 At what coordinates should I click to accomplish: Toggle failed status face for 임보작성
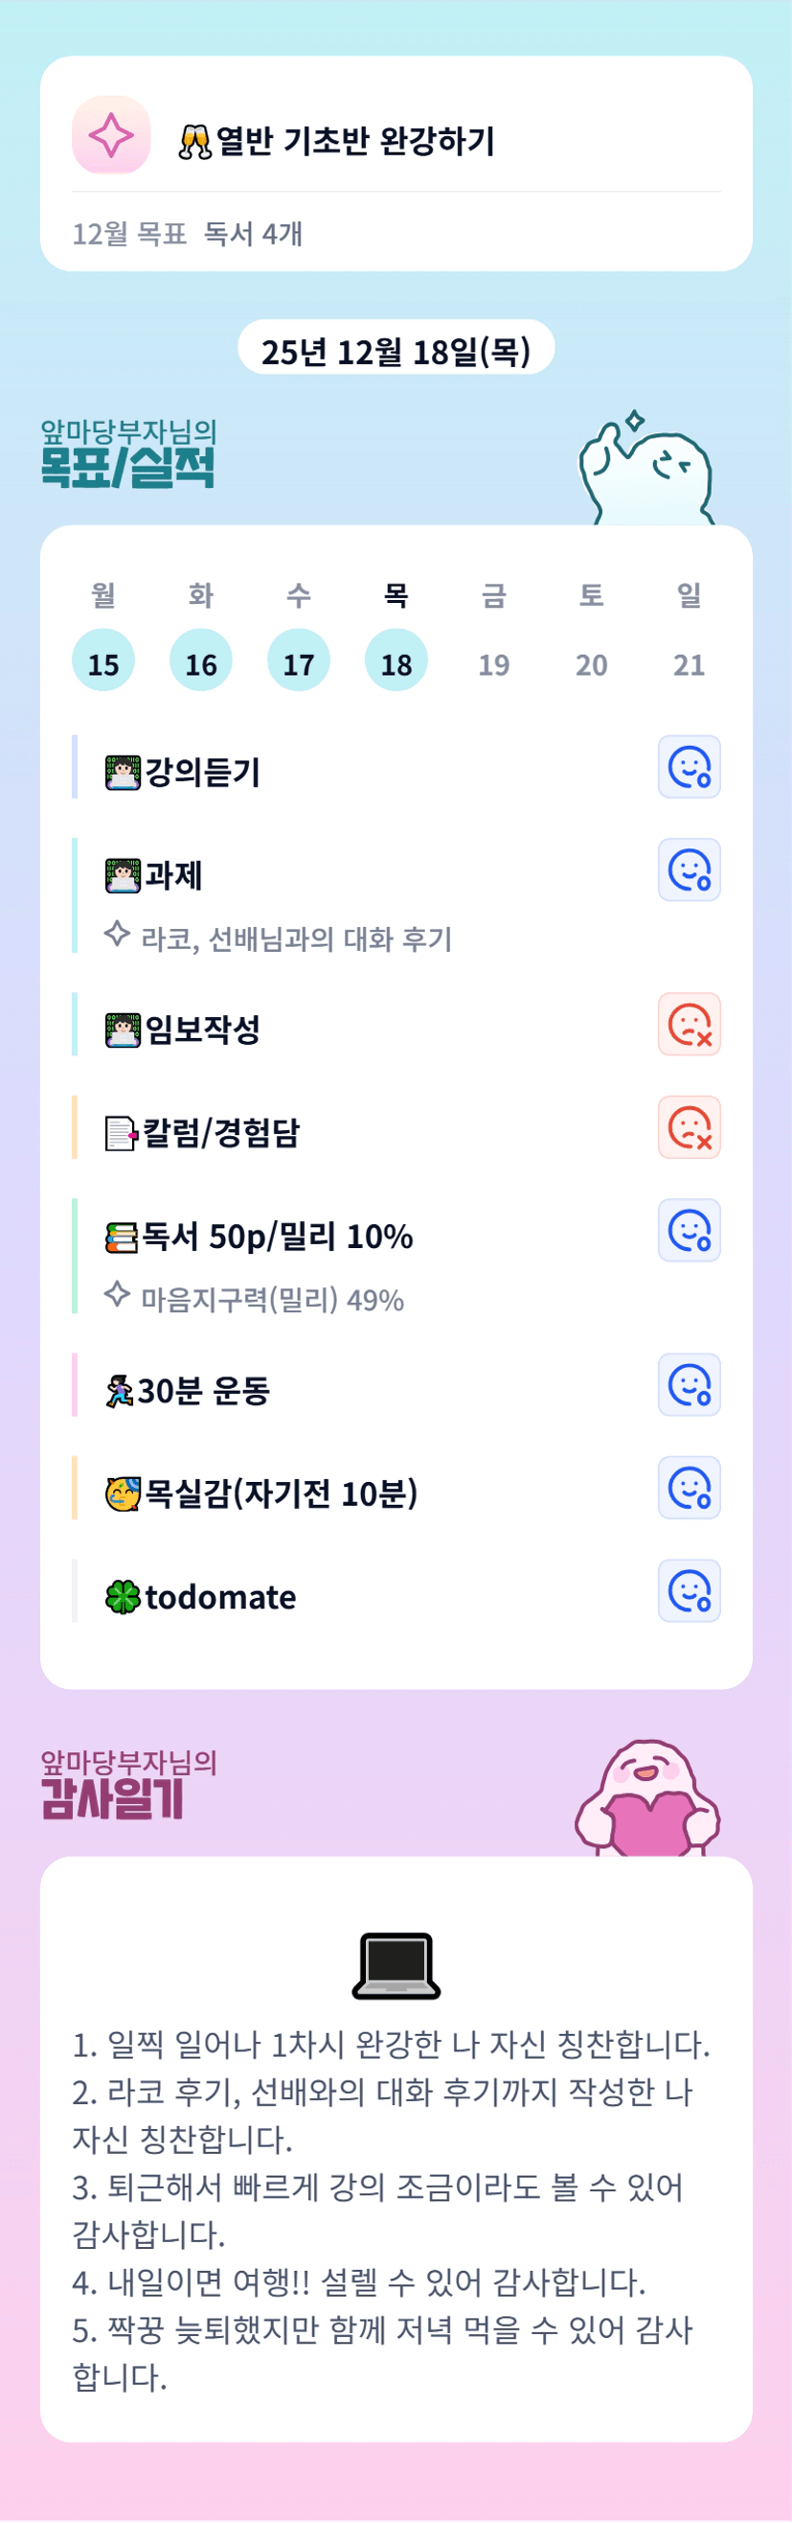[x=690, y=1025]
